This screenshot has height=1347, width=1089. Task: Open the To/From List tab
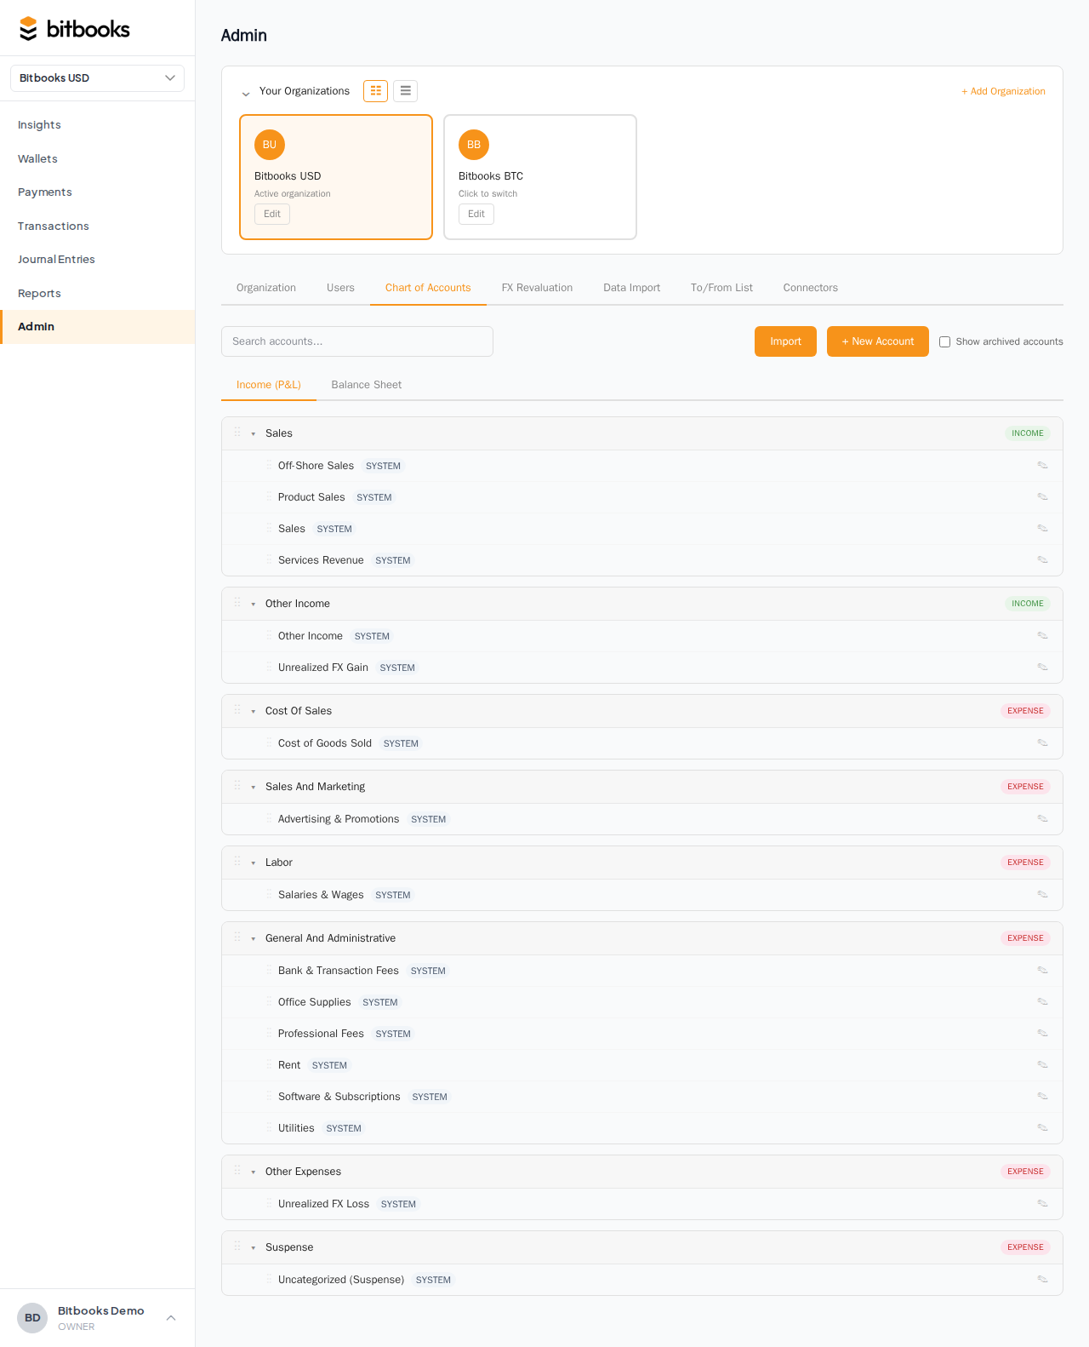(x=721, y=288)
